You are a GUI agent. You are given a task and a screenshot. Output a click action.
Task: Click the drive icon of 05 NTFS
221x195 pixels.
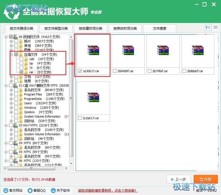(x=15, y=152)
